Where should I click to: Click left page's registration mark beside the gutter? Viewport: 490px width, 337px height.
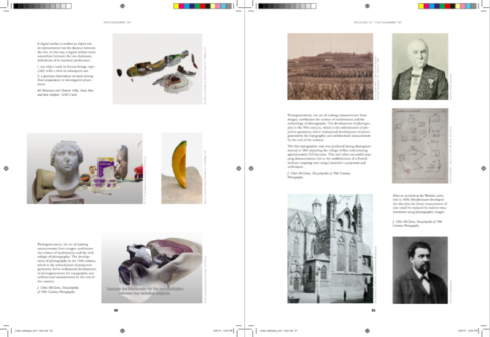(x=239, y=168)
